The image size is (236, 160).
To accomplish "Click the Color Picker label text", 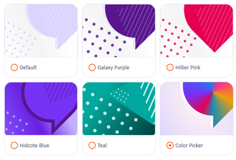I will tap(189, 146).
